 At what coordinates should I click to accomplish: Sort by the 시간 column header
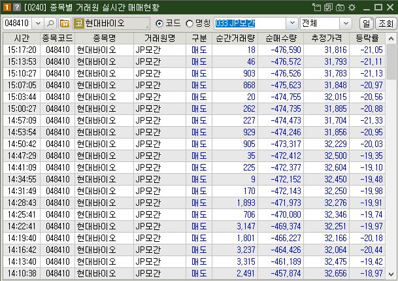22,39
